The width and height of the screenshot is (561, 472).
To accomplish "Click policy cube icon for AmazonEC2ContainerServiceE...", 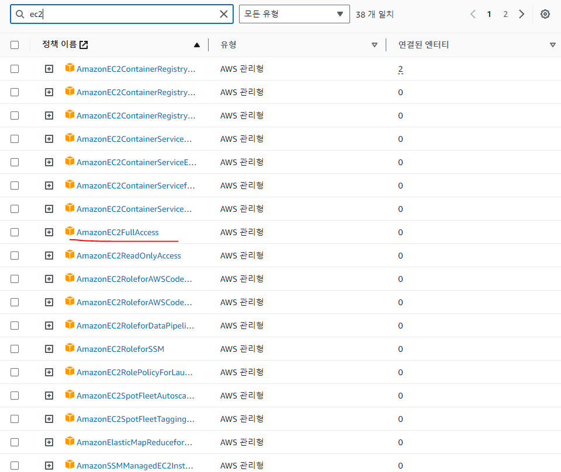I will 70,161.
